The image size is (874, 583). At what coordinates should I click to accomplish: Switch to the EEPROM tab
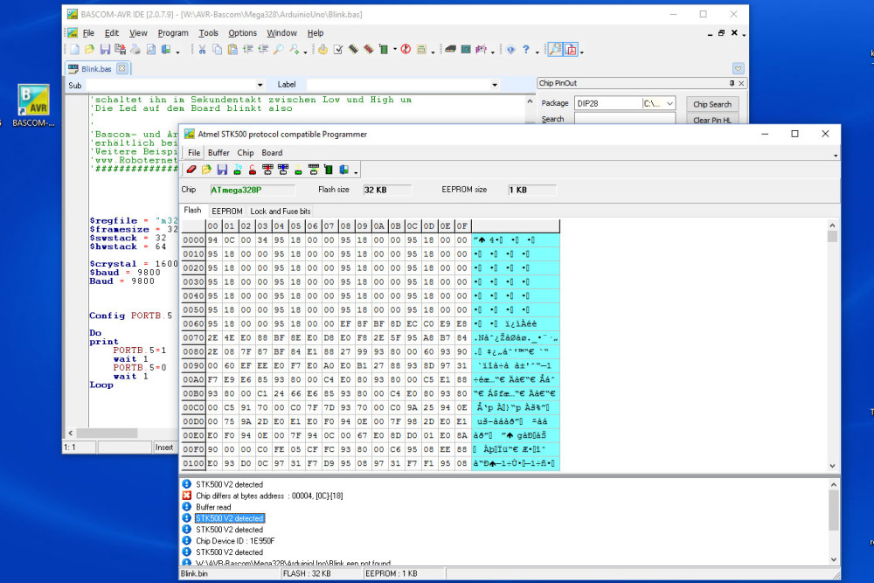226,210
